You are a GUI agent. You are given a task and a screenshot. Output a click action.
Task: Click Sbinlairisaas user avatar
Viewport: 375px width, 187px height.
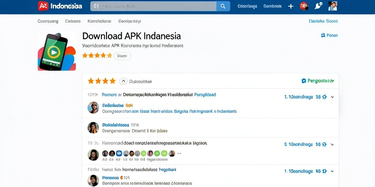tap(93, 127)
